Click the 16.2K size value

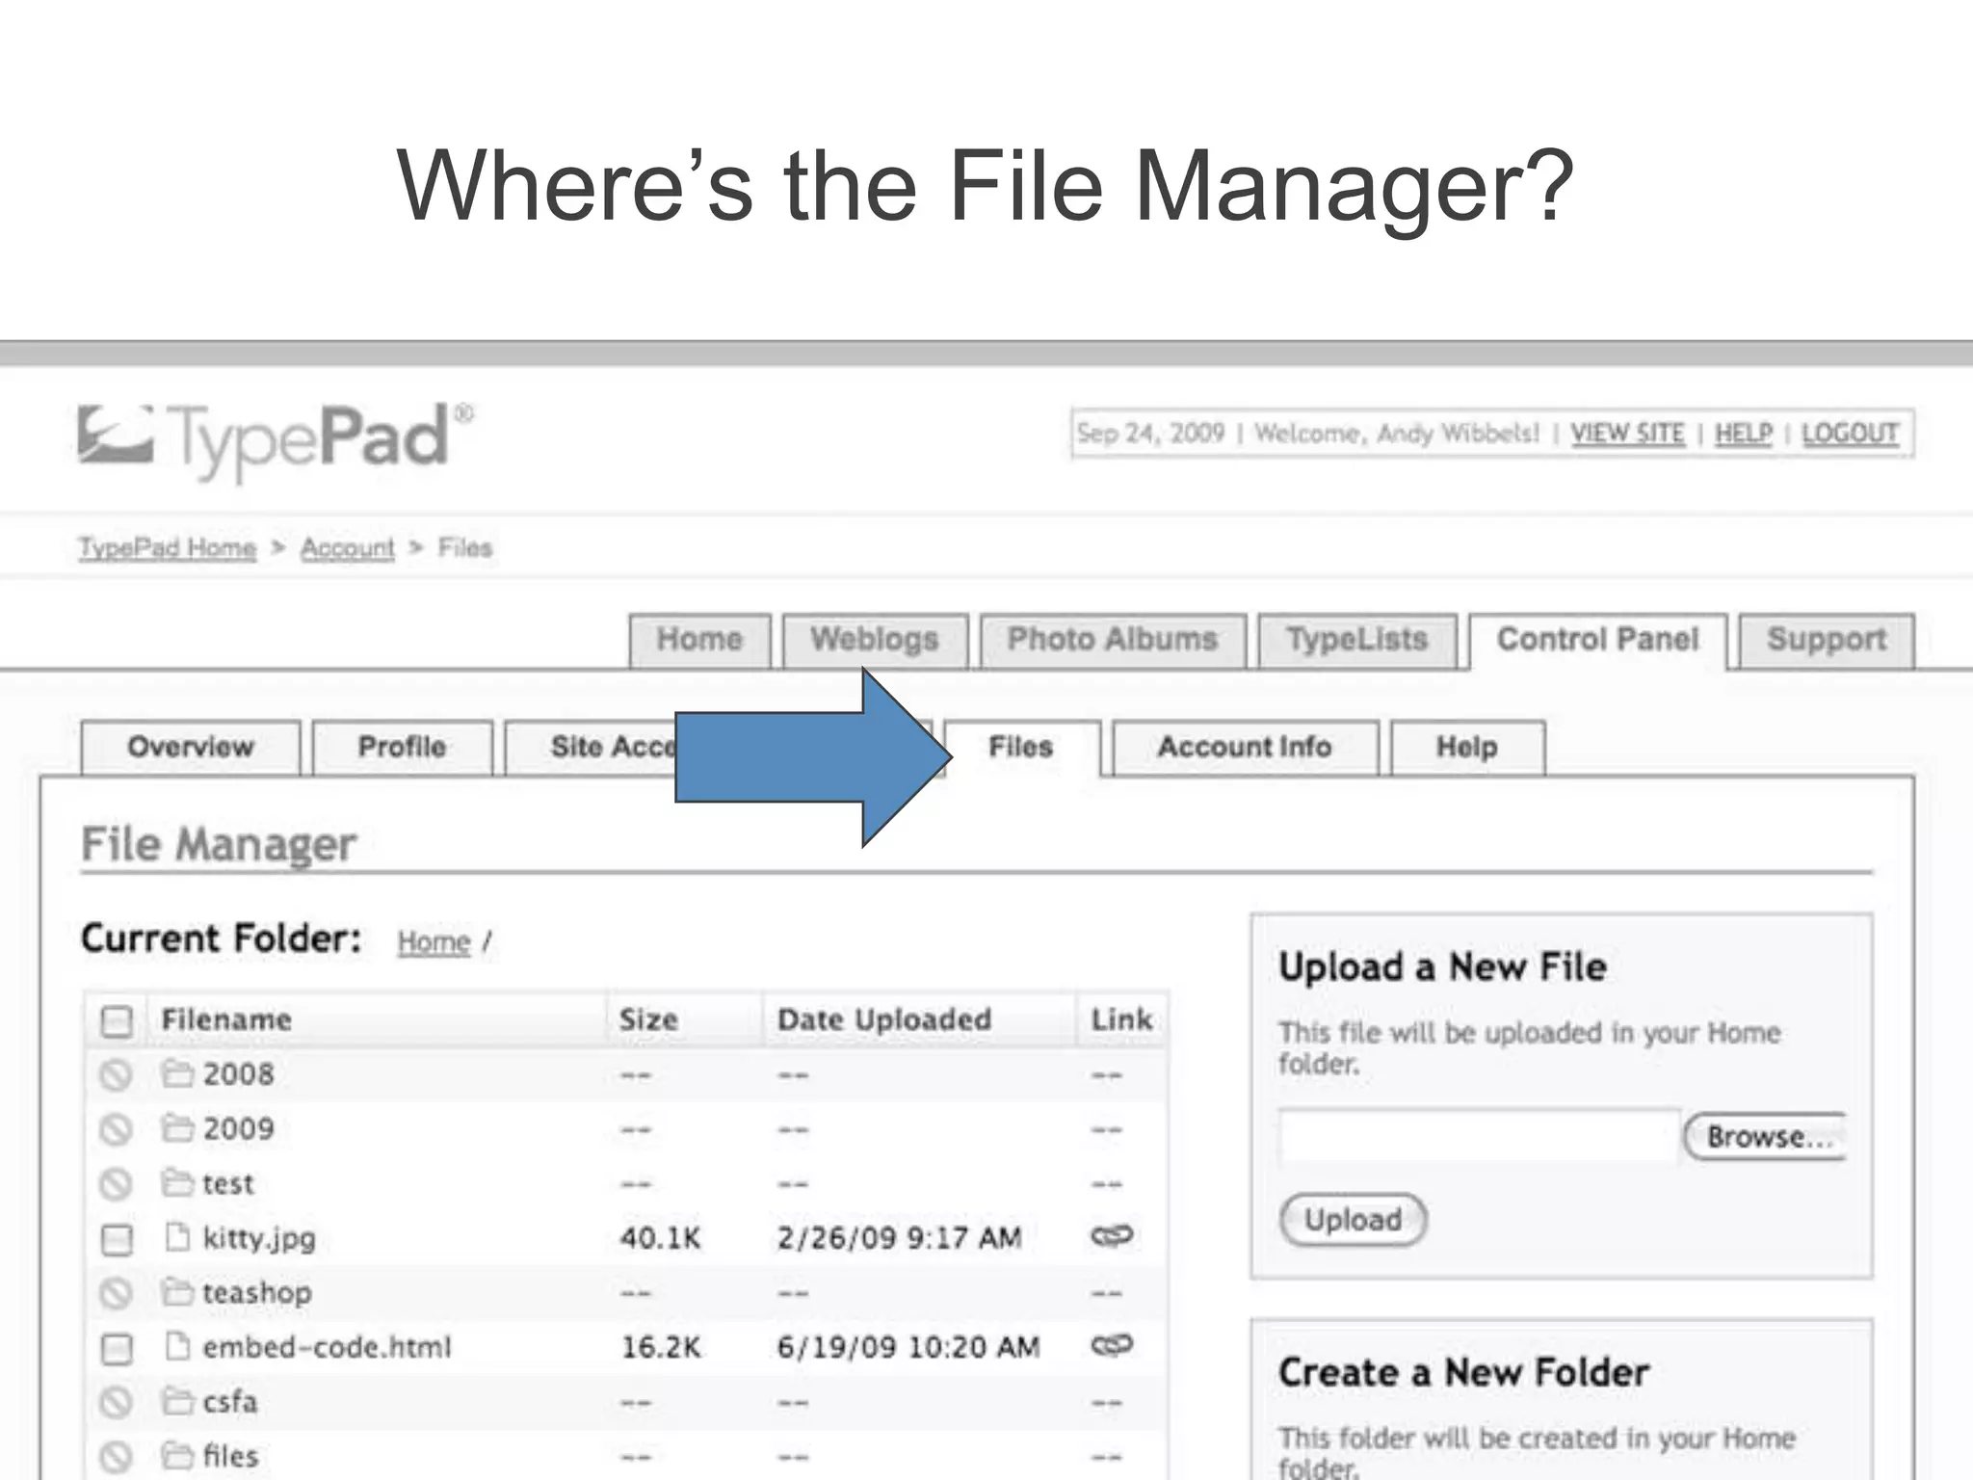tap(661, 1347)
